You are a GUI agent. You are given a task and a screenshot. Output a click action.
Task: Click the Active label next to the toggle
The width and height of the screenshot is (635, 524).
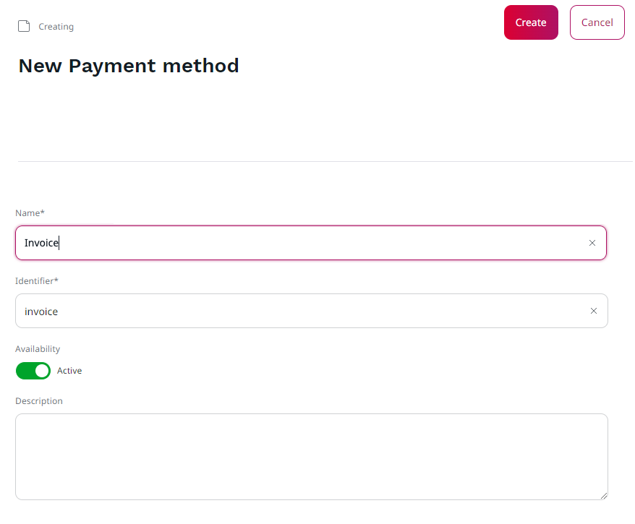point(69,370)
